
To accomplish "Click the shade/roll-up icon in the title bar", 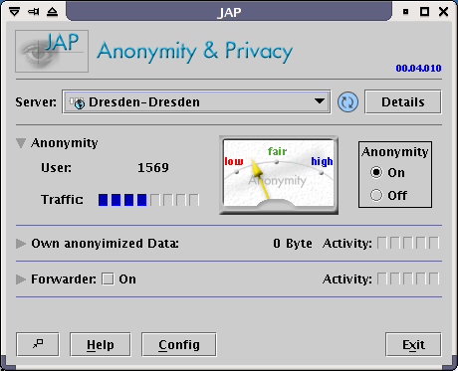I will 52,12.
